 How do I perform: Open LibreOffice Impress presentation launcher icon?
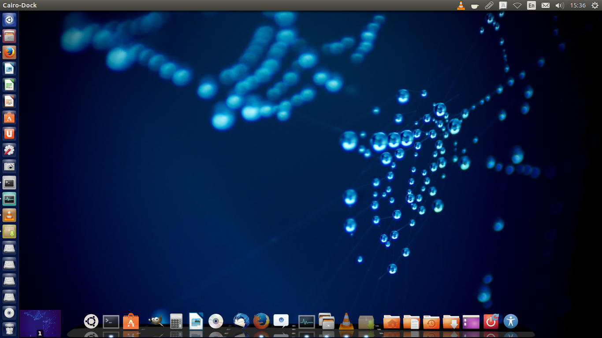pos(9,101)
